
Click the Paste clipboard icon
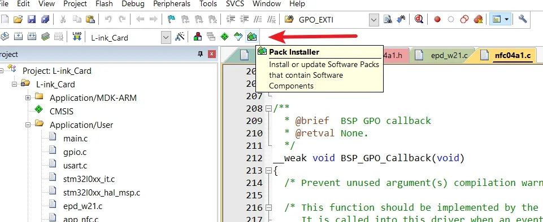(x=90, y=19)
